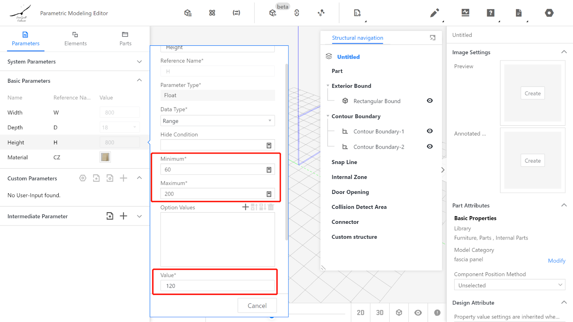Toggle visibility of Contour Boundary-2
This screenshot has width=573, height=322.
click(430, 147)
